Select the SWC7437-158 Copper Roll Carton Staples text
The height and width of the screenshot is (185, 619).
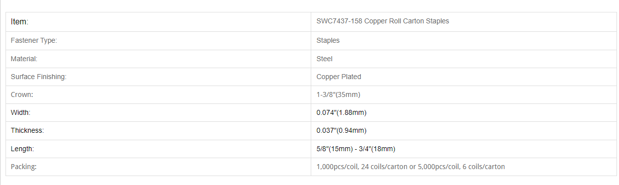383,21
